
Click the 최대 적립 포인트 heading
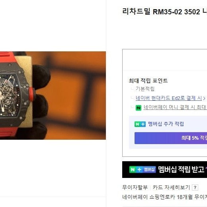148,80
